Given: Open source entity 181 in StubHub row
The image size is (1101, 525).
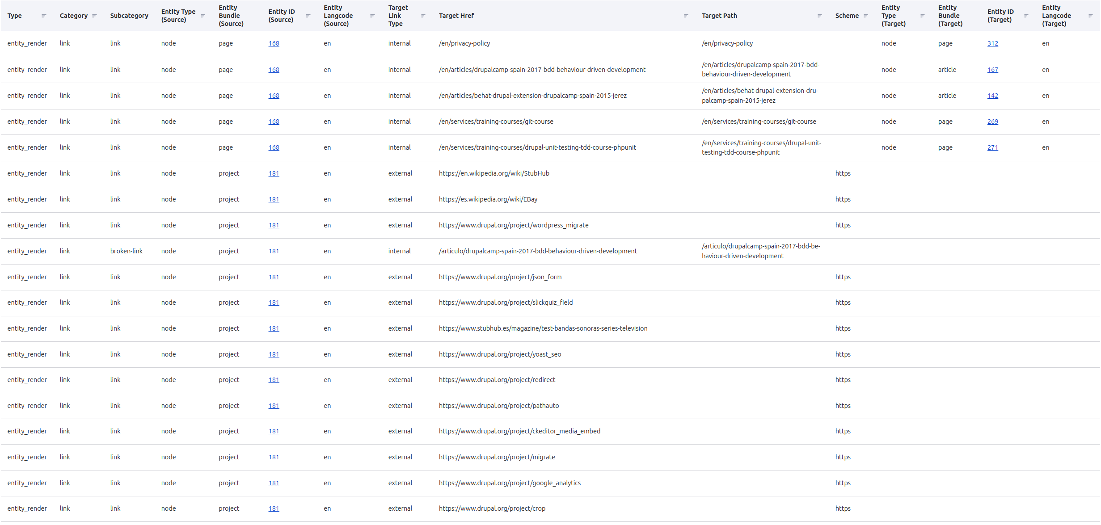Looking at the screenshot, I should pyautogui.click(x=274, y=173).
